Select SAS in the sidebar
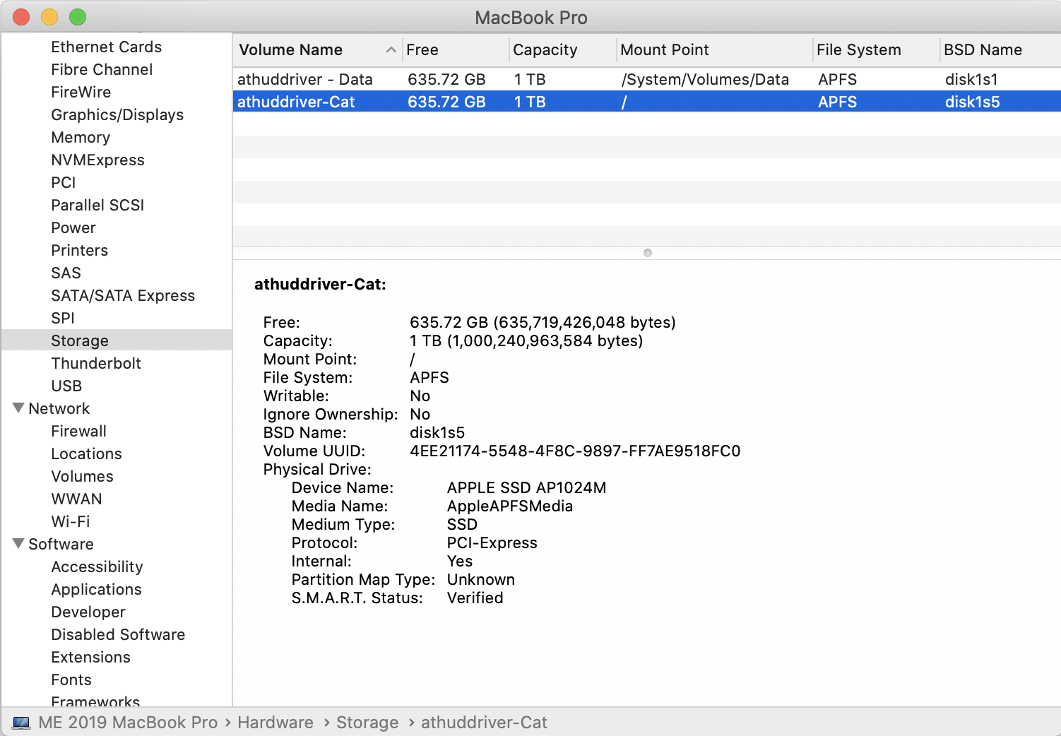 (x=66, y=273)
